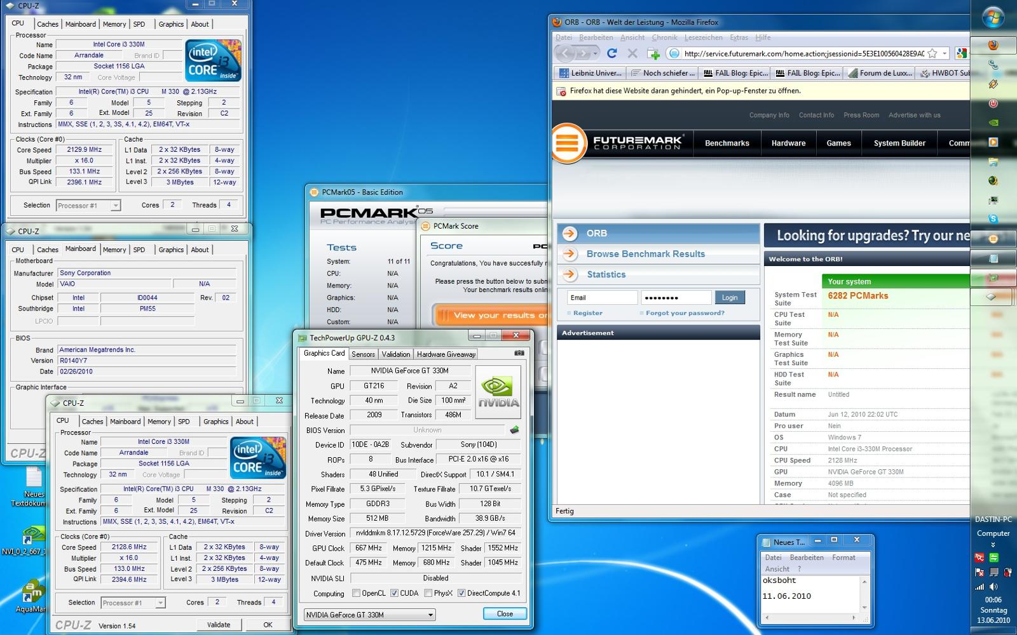The image size is (1017, 635).
Task: Click the Firefox stop loading X icon
Action: pos(632,53)
